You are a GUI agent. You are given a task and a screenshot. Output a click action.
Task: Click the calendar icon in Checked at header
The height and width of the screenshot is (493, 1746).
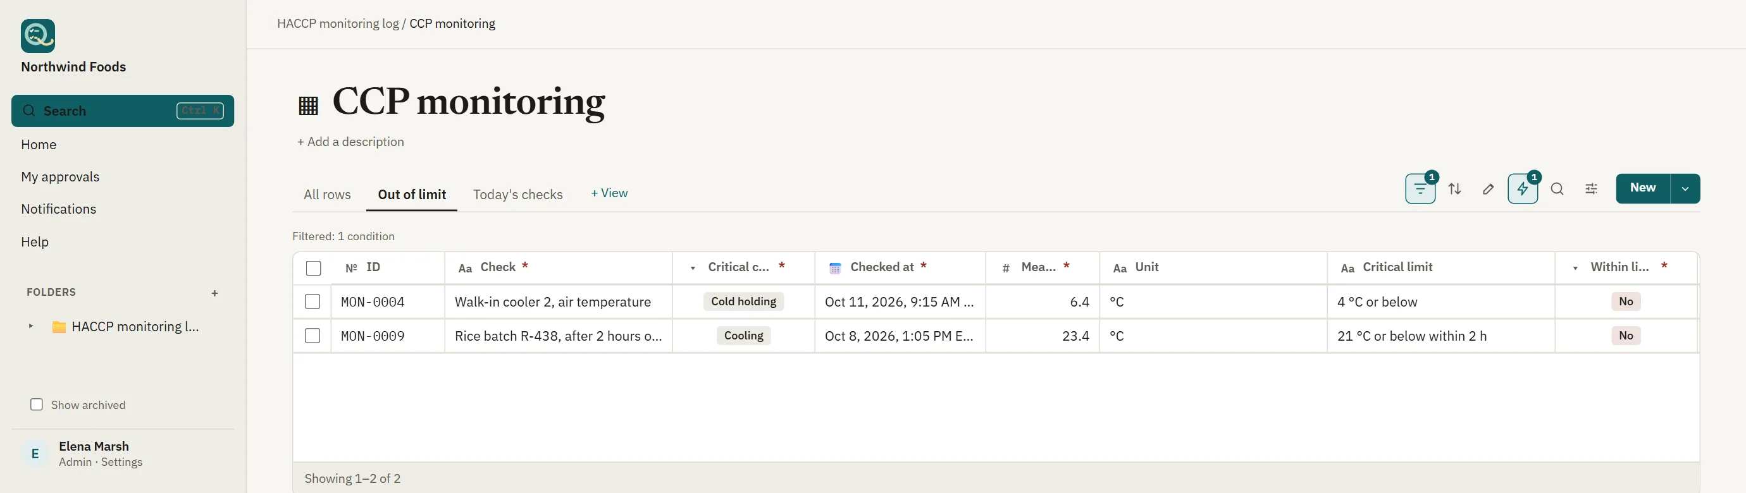coord(835,268)
